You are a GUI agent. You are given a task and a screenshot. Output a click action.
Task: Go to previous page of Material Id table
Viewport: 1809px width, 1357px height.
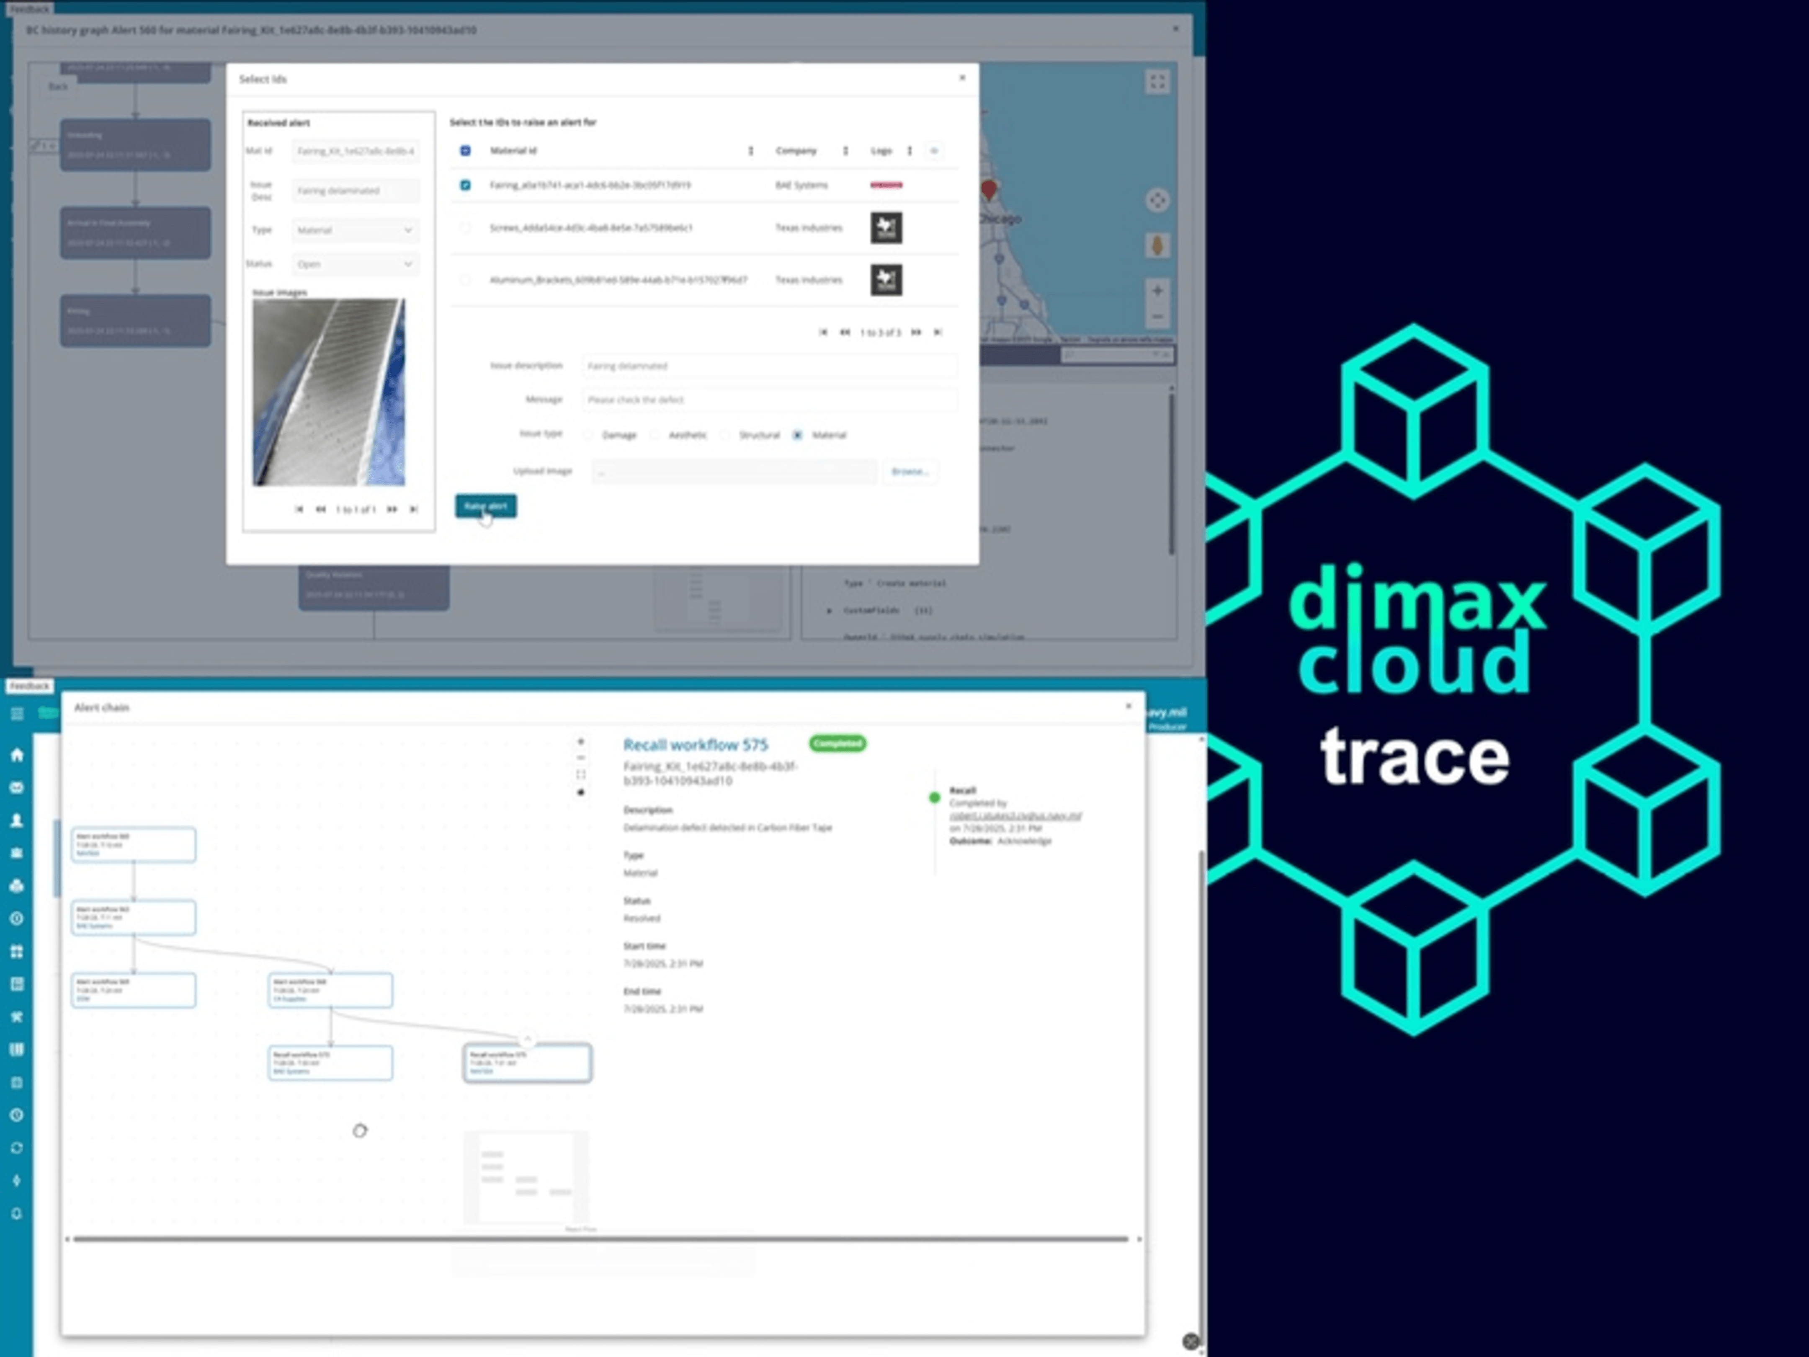click(x=845, y=332)
